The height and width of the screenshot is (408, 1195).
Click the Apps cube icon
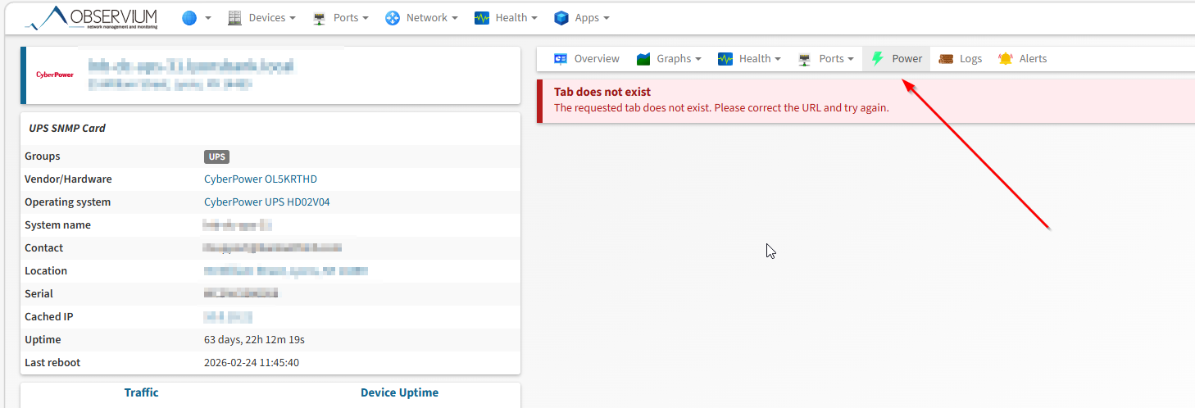pos(561,18)
